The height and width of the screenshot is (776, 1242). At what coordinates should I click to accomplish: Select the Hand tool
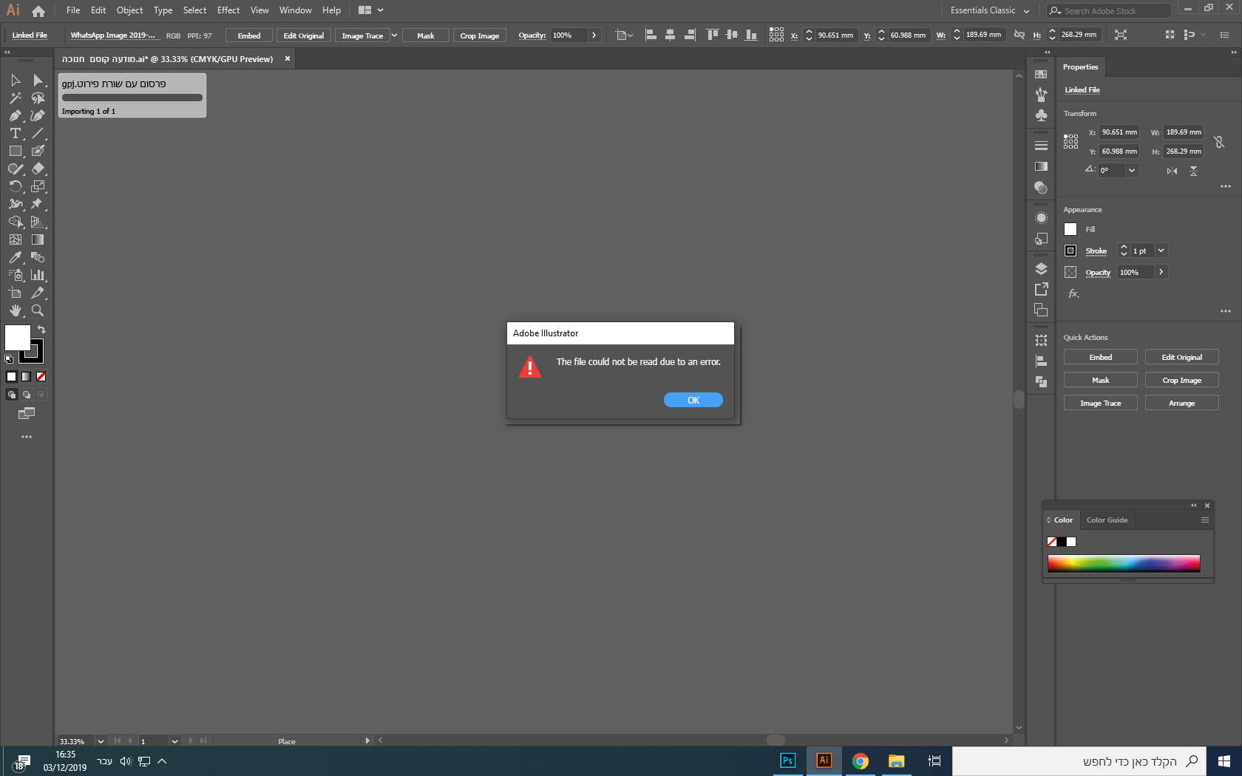pos(16,310)
